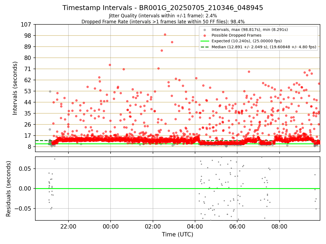Click the 00:00 time tick label
Viewport: 326px width, 244px height.
pyautogui.click(x=111, y=226)
